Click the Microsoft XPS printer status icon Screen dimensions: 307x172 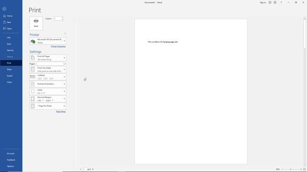point(33,41)
